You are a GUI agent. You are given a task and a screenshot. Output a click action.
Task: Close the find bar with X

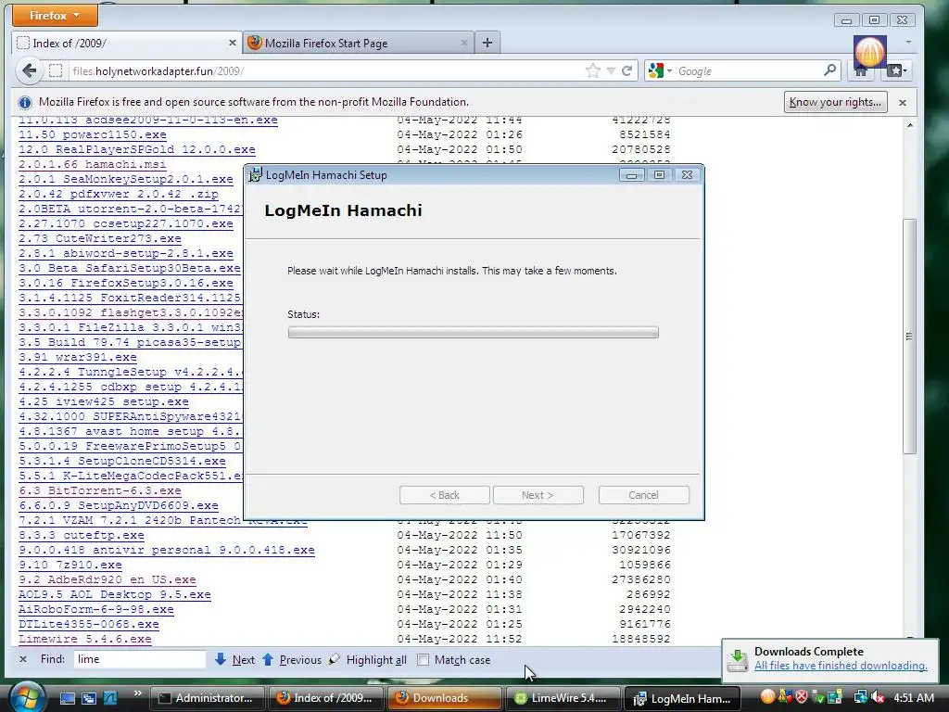[x=23, y=659]
